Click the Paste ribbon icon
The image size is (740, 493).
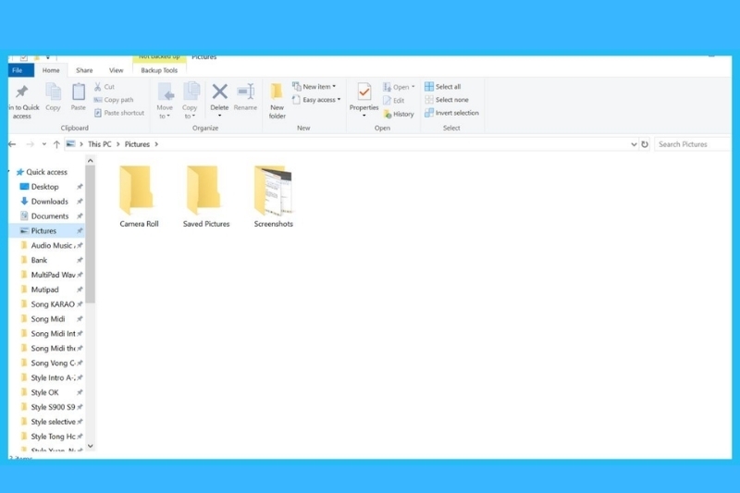[79, 97]
